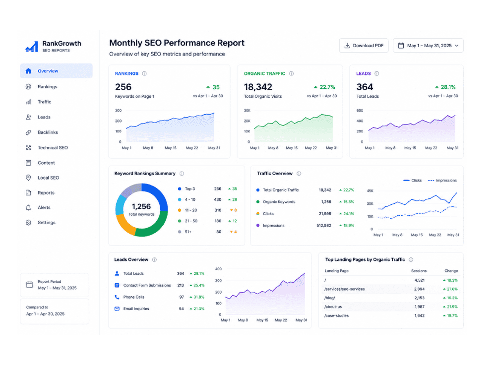Click the Total Leads person icon in Leads Overview
Screen dimensions: 496x372
click(x=117, y=274)
